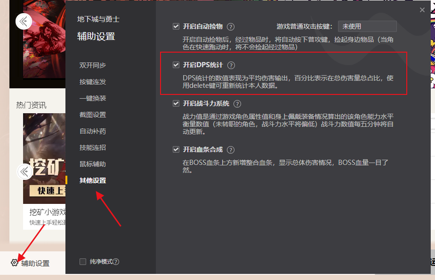Open the 一键换装 settings section
This screenshot has height=280, width=435.
pos(93,98)
